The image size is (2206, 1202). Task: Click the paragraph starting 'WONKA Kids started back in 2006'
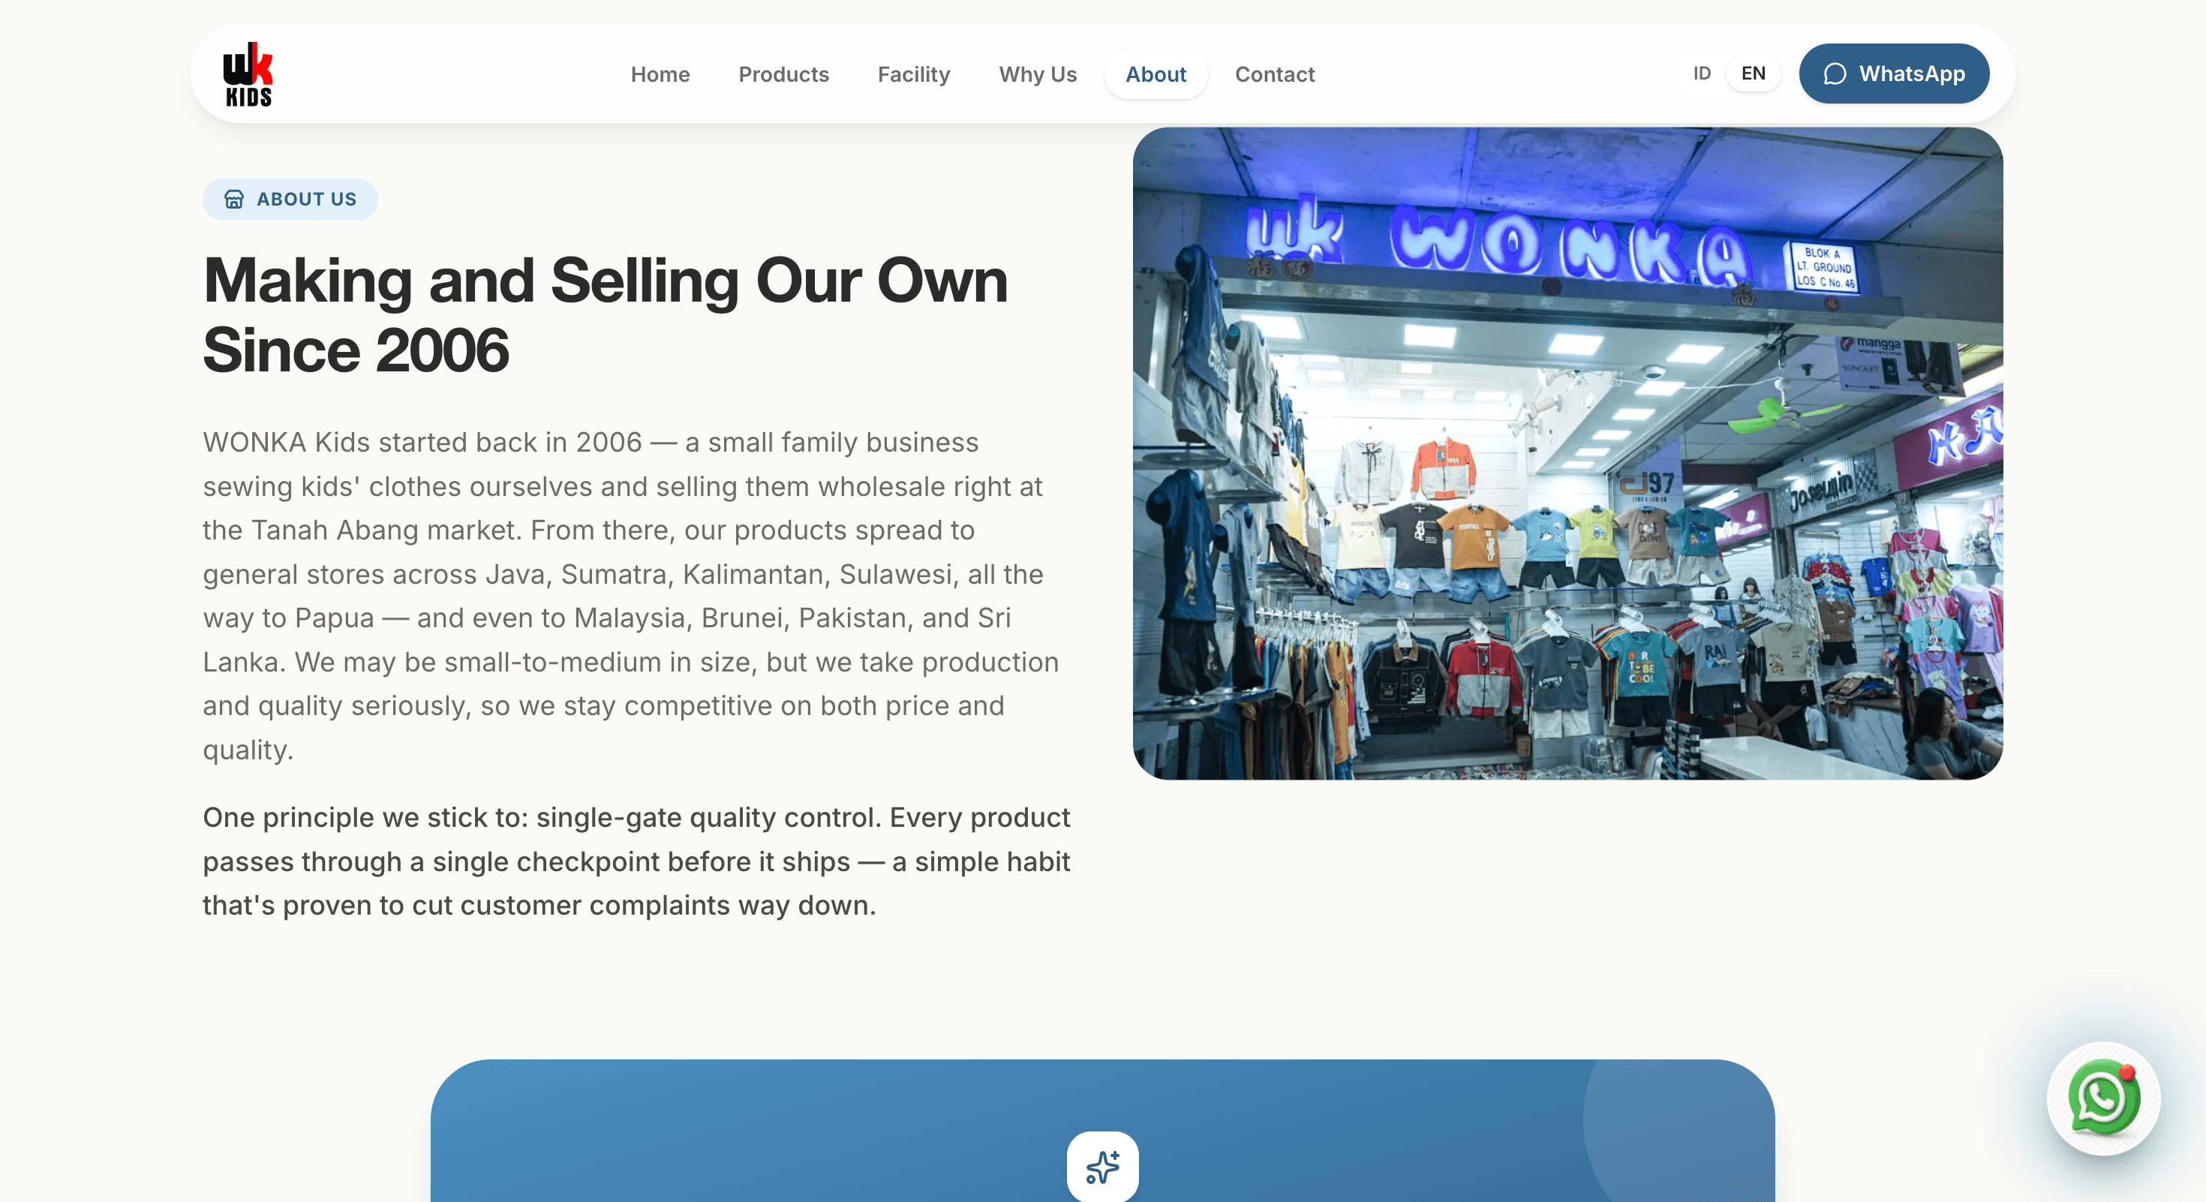(631, 596)
